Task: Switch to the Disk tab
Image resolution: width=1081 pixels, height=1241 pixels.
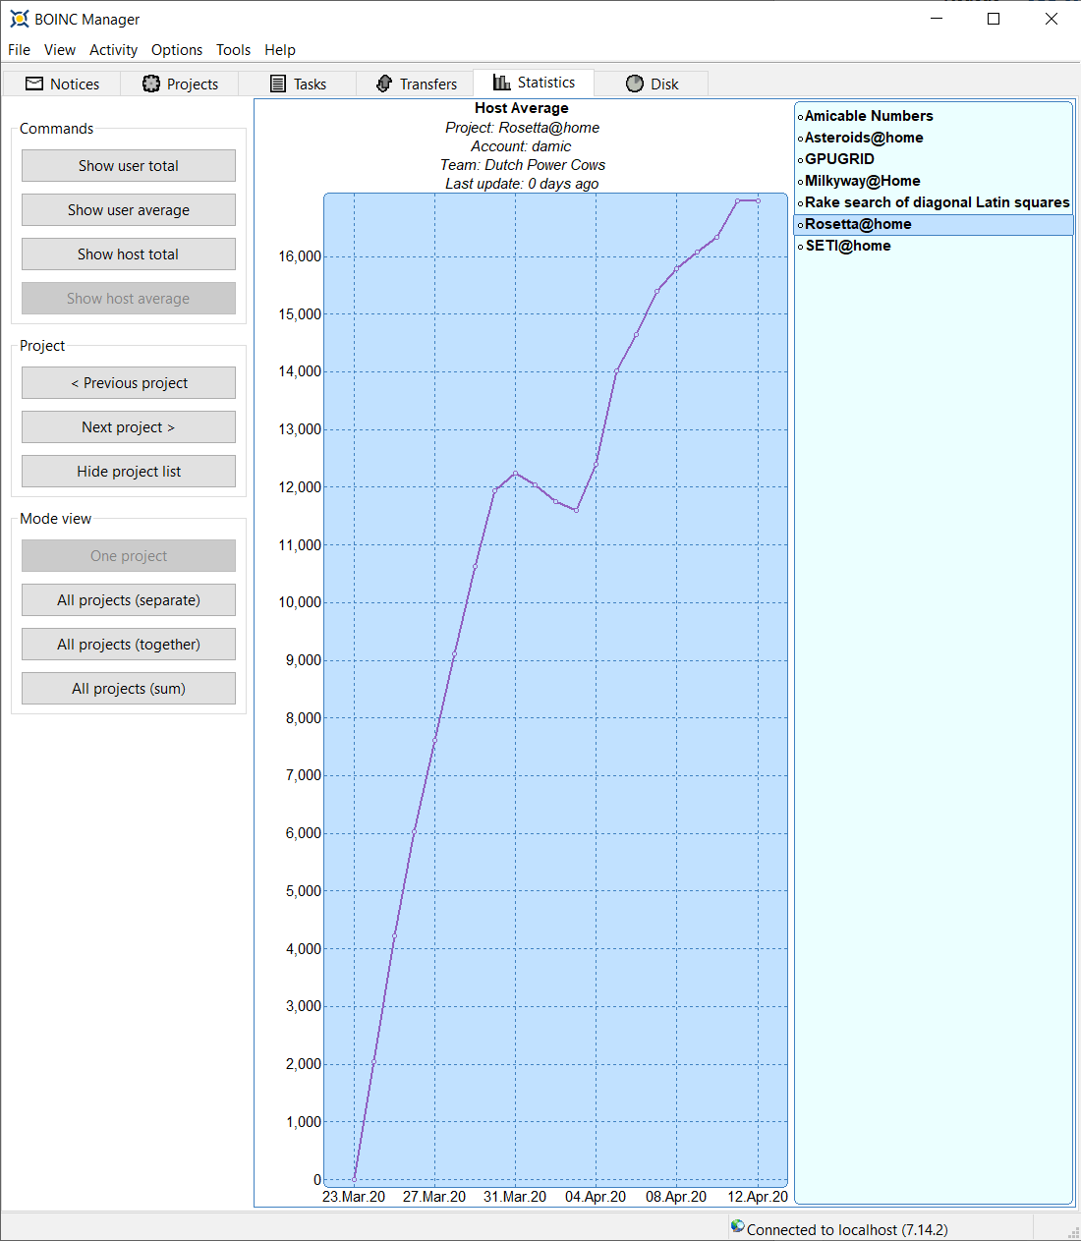Action: [652, 84]
